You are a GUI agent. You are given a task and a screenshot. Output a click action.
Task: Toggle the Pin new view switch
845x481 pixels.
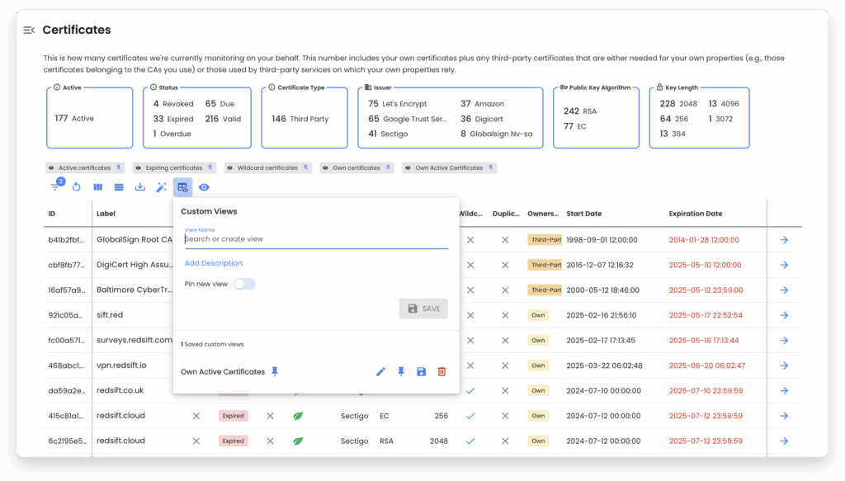pos(244,284)
